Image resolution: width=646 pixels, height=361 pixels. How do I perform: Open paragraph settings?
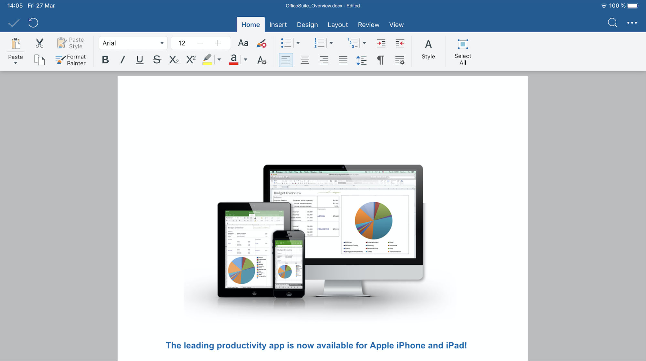(x=400, y=60)
